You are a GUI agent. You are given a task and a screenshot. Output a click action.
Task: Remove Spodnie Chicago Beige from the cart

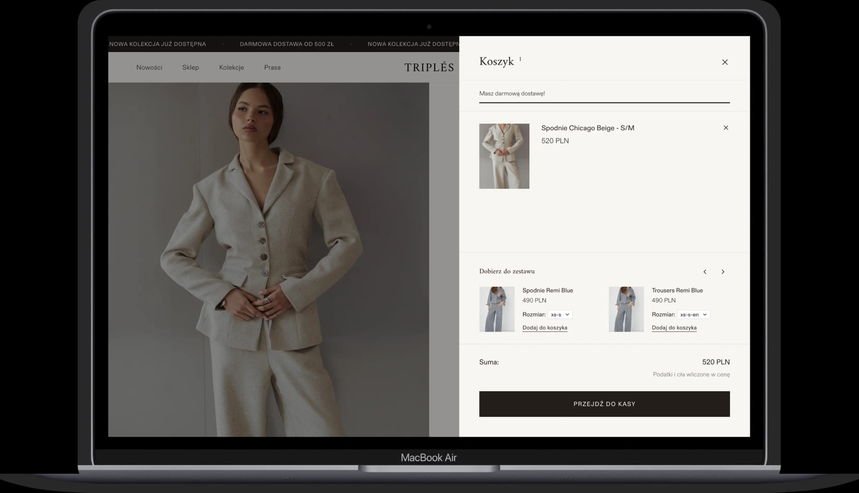click(x=726, y=128)
